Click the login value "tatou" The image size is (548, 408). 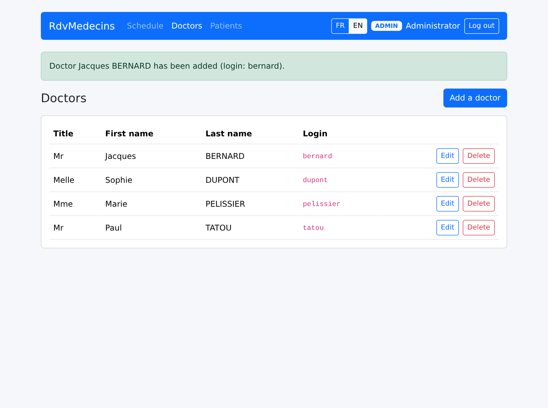pos(313,228)
